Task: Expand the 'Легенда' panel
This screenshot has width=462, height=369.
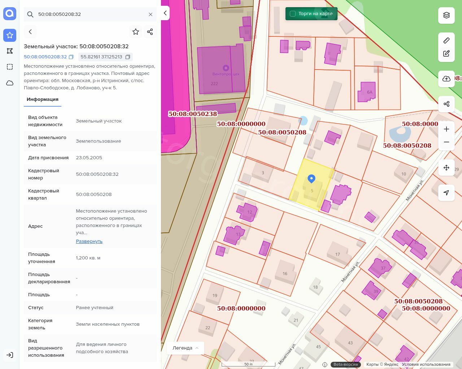Action: click(x=186, y=348)
